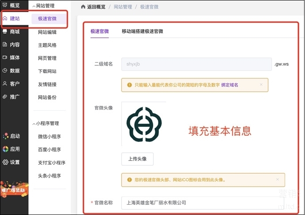Viewport: 305px width, 215px height.
Task: Select the 内容 content icon
Action: click(5, 44)
